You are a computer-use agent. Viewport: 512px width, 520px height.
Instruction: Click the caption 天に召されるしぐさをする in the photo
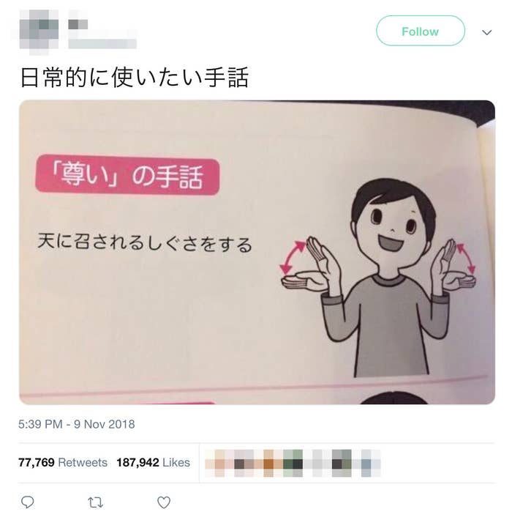click(x=145, y=242)
